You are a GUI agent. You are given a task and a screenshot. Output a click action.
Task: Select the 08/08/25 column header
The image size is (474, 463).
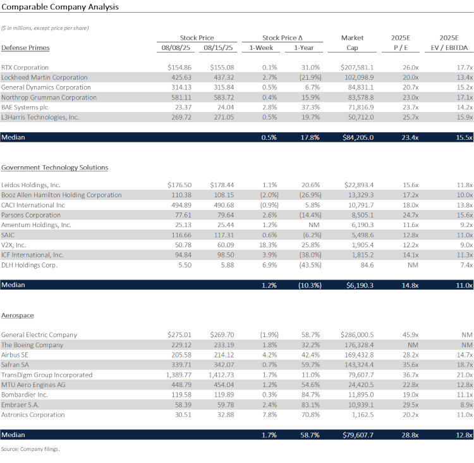tap(176, 48)
